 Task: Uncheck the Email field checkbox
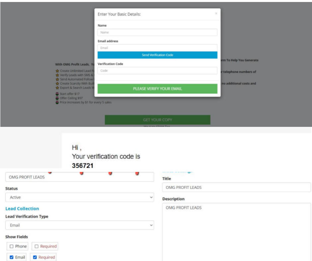[x=12, y=257]
